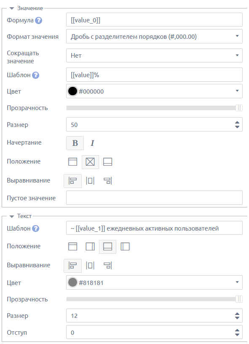This screenshot has width=249, height=344.
Task: Set value position to bottom
Action: click(107, 162)
